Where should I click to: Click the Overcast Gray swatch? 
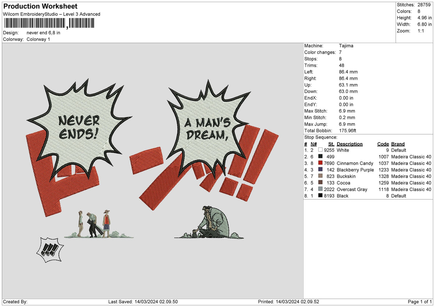320,189
